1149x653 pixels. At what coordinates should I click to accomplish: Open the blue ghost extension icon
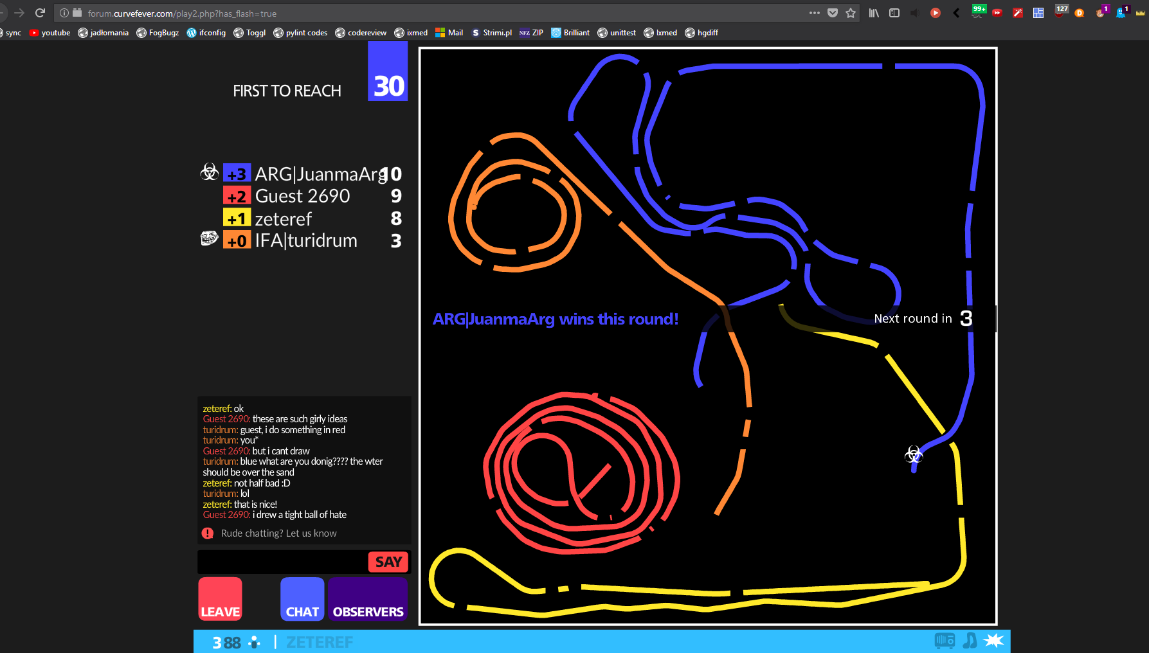pyautogui.click(x=1122, y=12)
